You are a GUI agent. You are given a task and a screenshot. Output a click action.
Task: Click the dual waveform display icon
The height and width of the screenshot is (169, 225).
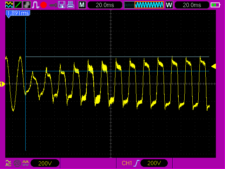coord(9,5)
